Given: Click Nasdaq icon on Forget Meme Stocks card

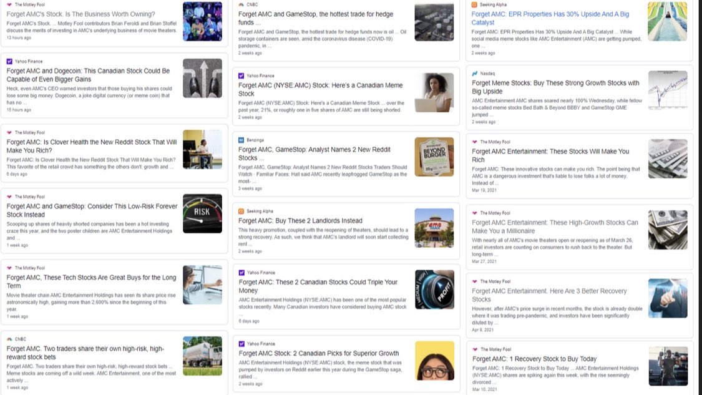Looking at the screenshot, I should [475, 73].
